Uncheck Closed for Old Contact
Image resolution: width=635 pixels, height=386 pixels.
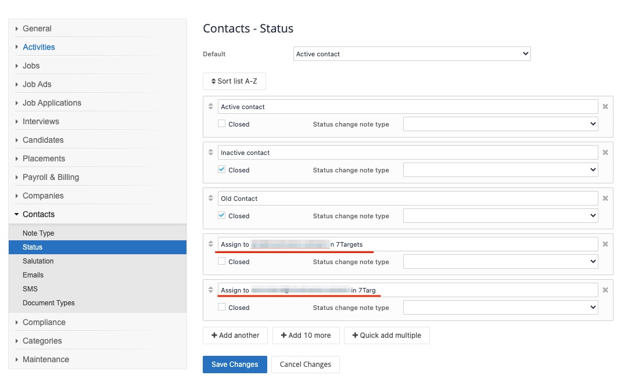click(x=222, y=215)
